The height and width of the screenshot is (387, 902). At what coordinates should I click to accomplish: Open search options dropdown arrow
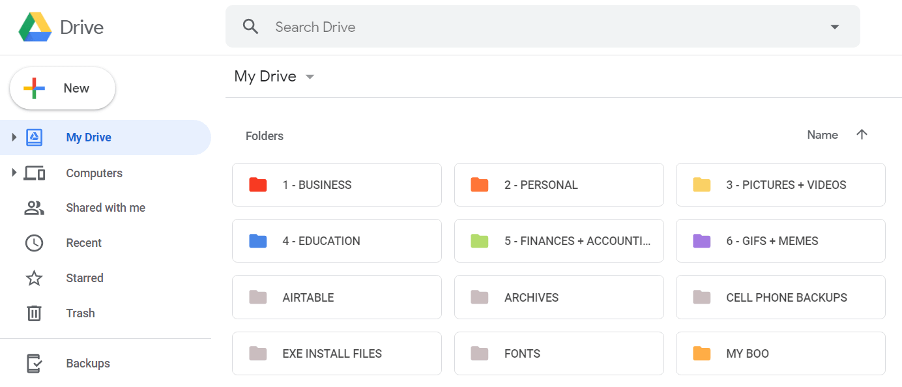(x=835, y=27)
